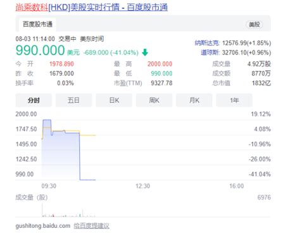
Task: Switch to the 周K chart tab
Action: click(154, 100)
